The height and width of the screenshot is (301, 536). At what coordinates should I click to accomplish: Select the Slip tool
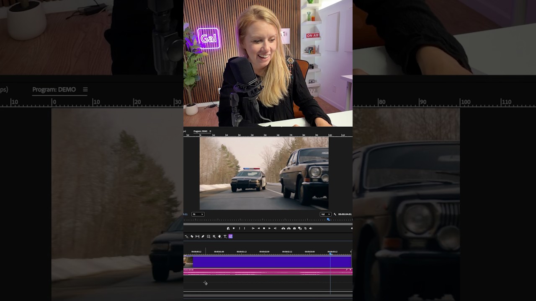click(197, 236)
